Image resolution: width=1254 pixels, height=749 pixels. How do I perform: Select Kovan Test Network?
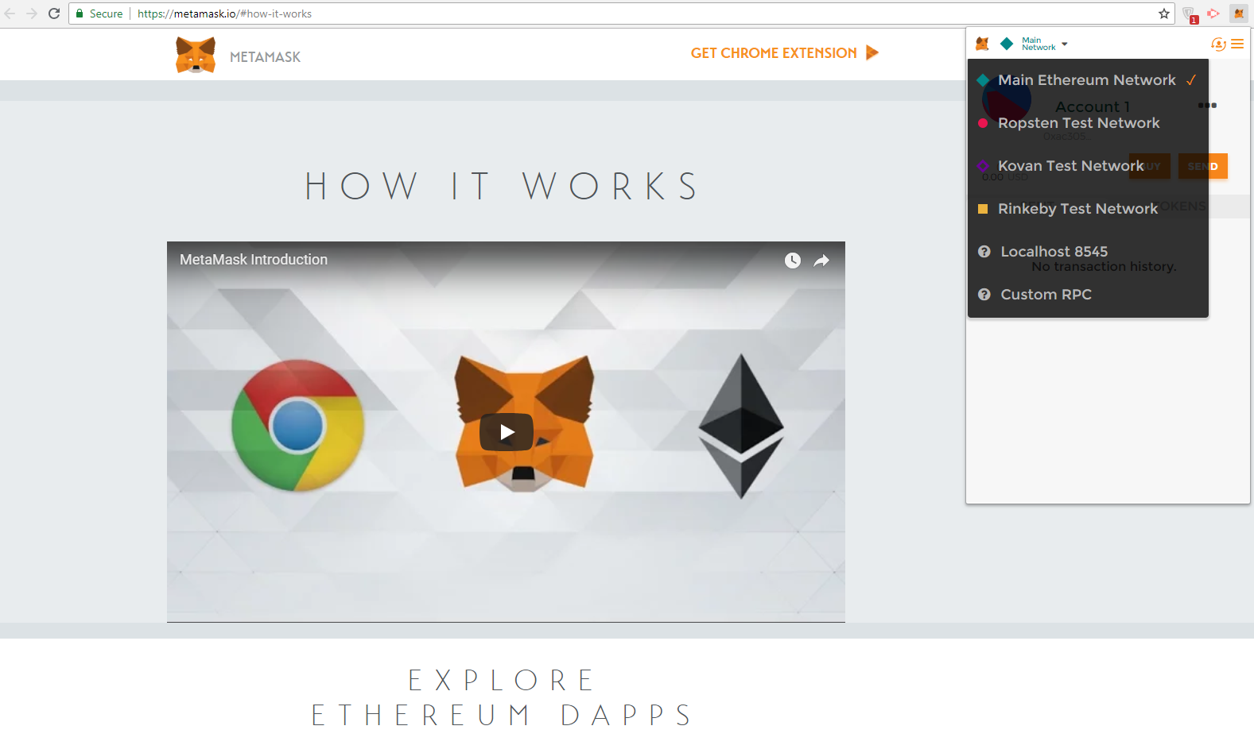pyautogui.click(x=1088, y=166)
